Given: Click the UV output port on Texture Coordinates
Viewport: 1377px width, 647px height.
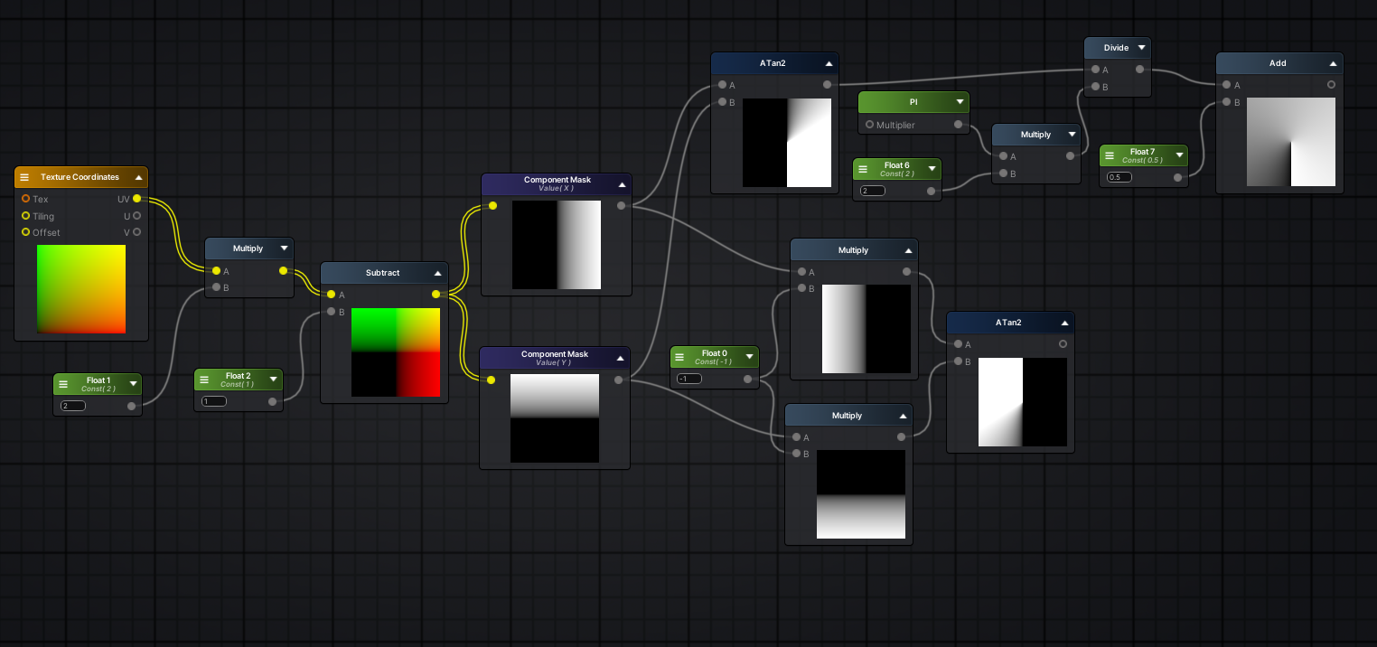Looking at the screenshot, I should [x=136, y=199].
